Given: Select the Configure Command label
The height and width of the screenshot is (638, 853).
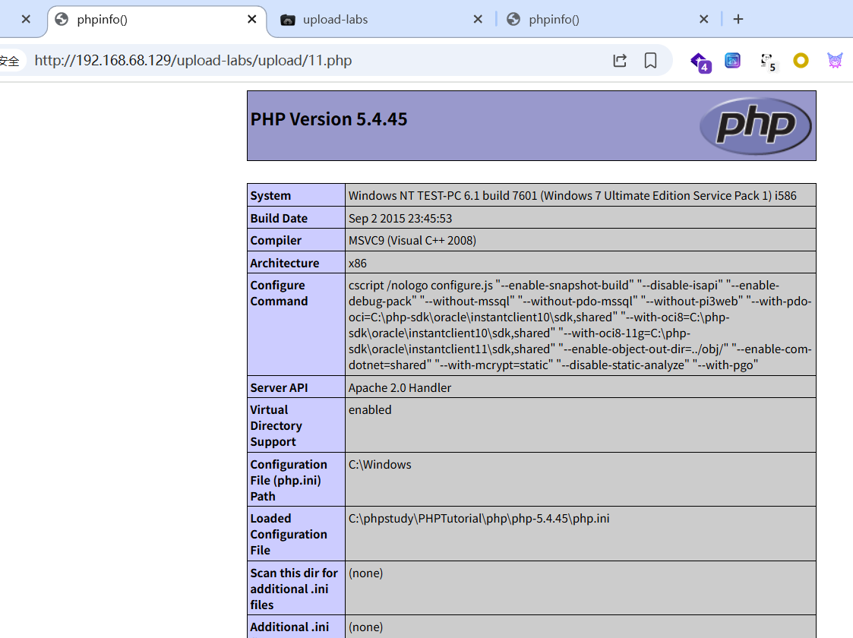Looking at the screenshot, I should [279, 293].
